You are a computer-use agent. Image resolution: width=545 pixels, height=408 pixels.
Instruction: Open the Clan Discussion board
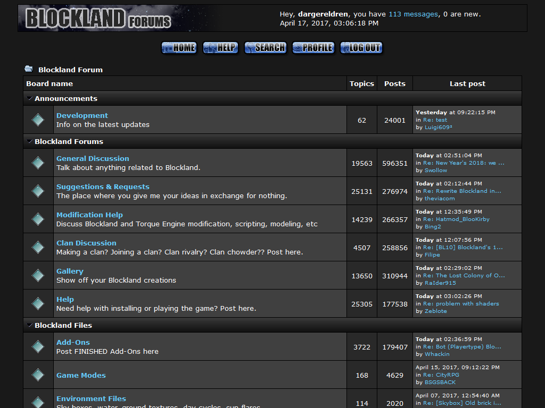(86, 243)
